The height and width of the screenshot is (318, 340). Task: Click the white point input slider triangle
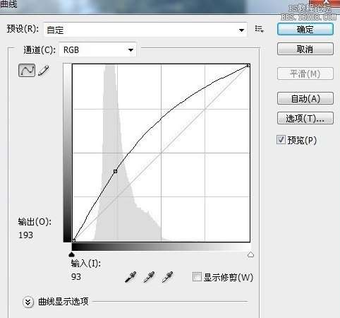250,254
